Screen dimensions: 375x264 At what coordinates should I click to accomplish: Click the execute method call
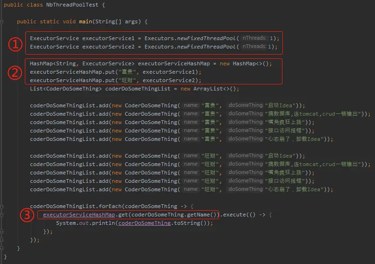pyautogui.click(x=235, y=215)
